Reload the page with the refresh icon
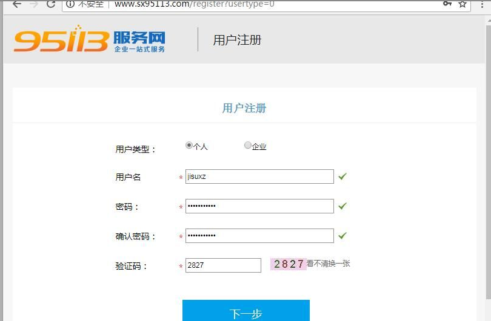Screen dimensions: 491x321 (51, 4)
